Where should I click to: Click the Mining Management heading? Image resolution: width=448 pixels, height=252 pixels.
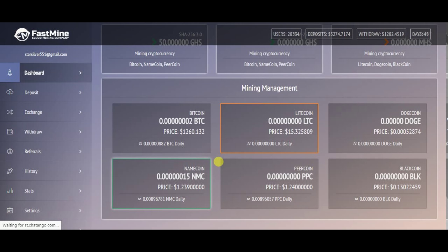point(269,88)
